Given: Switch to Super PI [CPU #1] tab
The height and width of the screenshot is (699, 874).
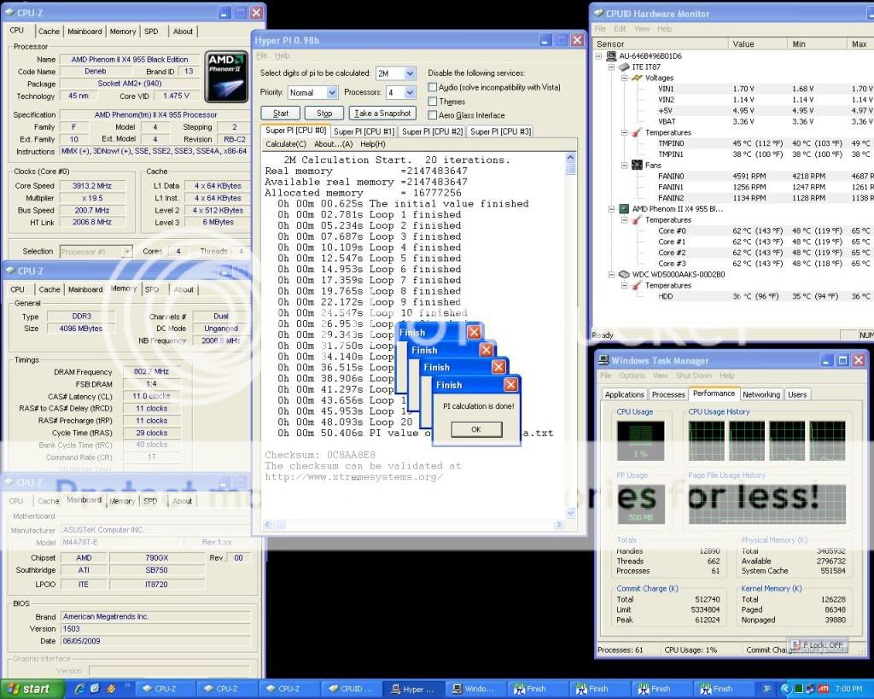Looking at the screenshot, I should pyautogui.click(x=364, y=131).
